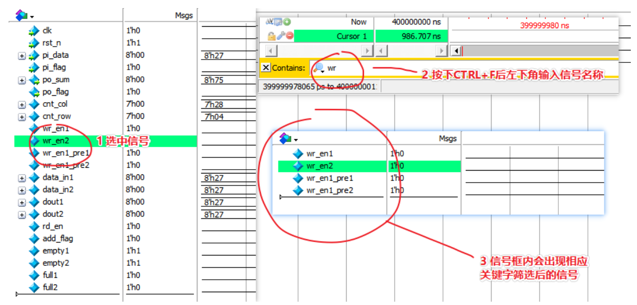Click the green add-cursor icon
Viewport: 637px width, 305px height.
point(288,22)
